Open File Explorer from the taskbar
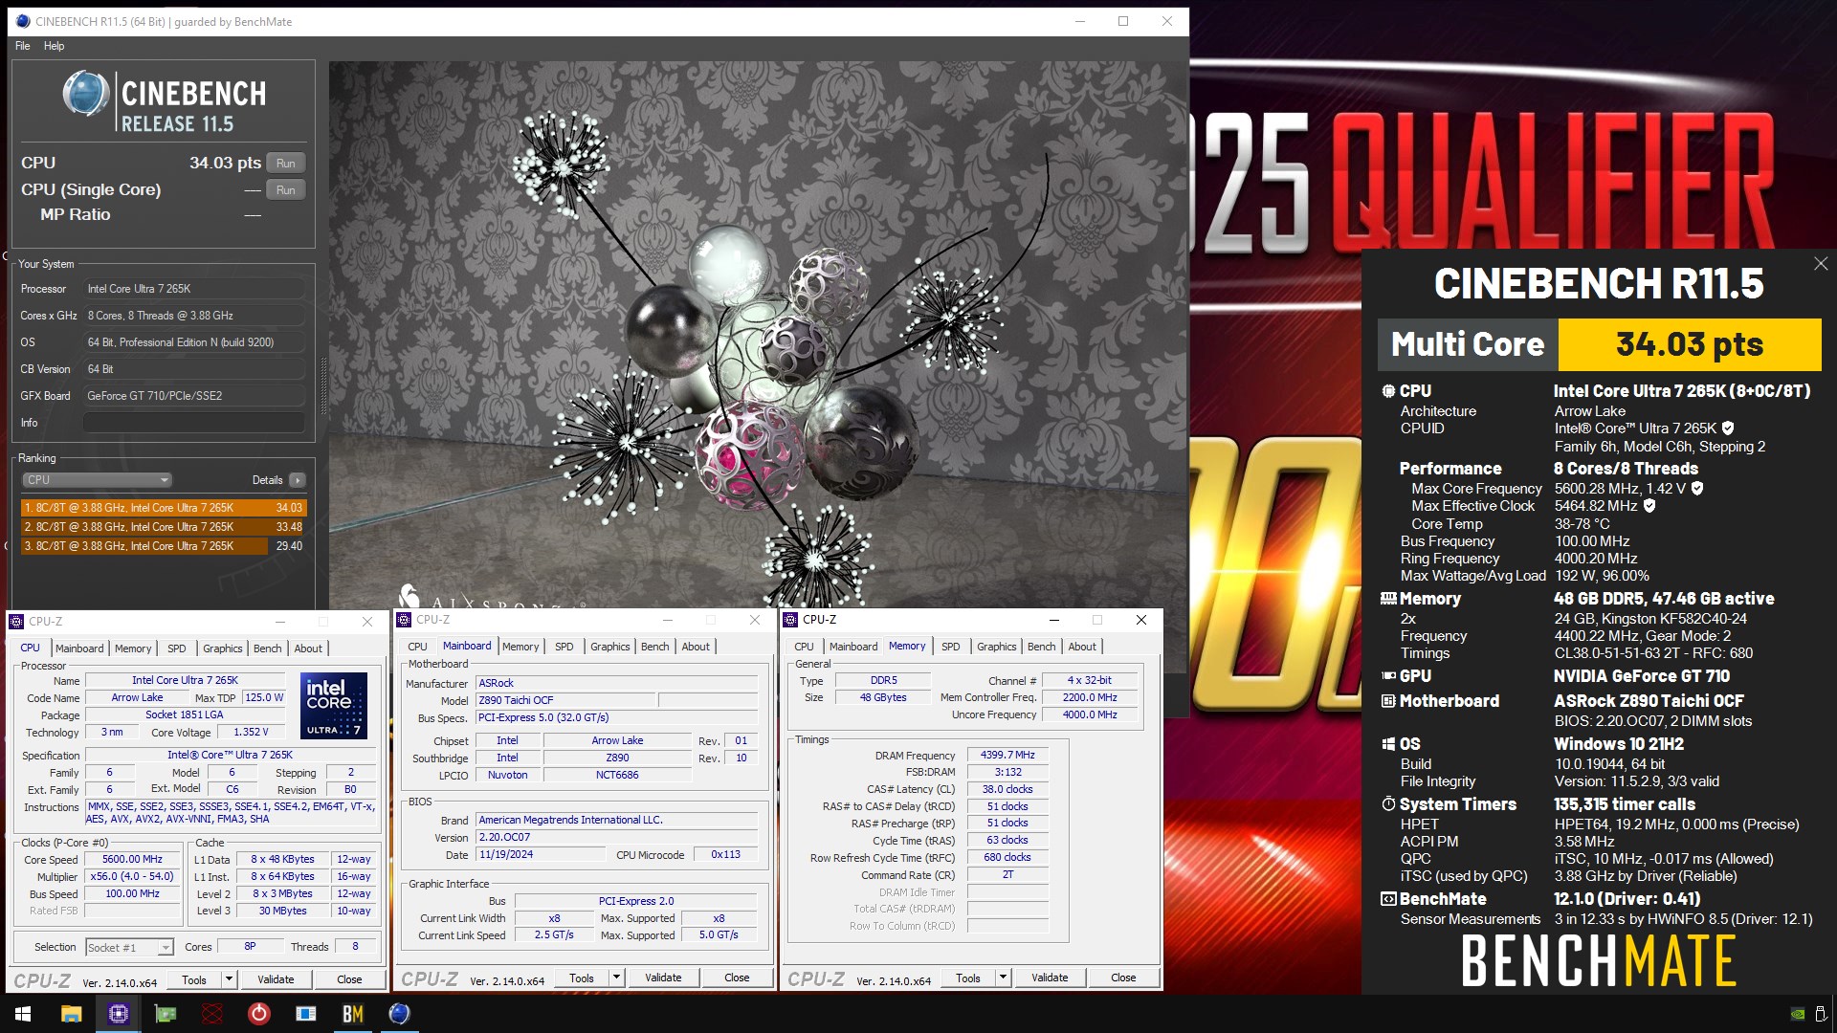 72,1014
